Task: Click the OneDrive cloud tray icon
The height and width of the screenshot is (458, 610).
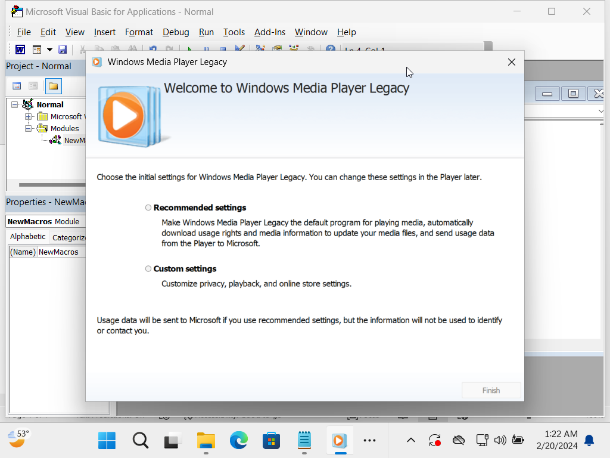Action: [459, 441]
